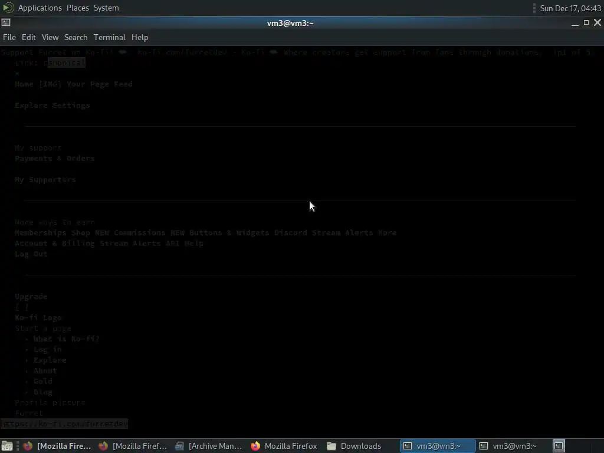Follow the Memberships link
The height and width of the screenshot is (453, 604).
(x=41, y=232)
